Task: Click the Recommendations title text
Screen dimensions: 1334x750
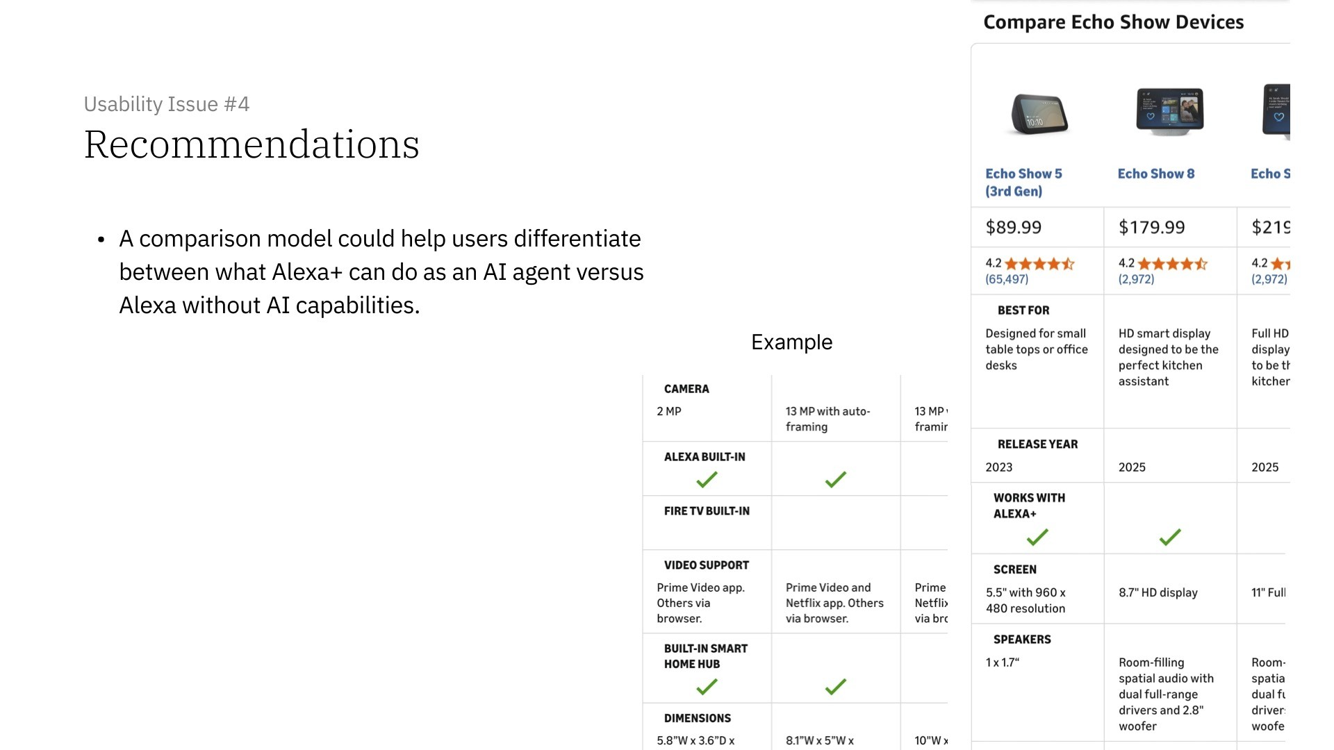Action: (x=252, y=144)
